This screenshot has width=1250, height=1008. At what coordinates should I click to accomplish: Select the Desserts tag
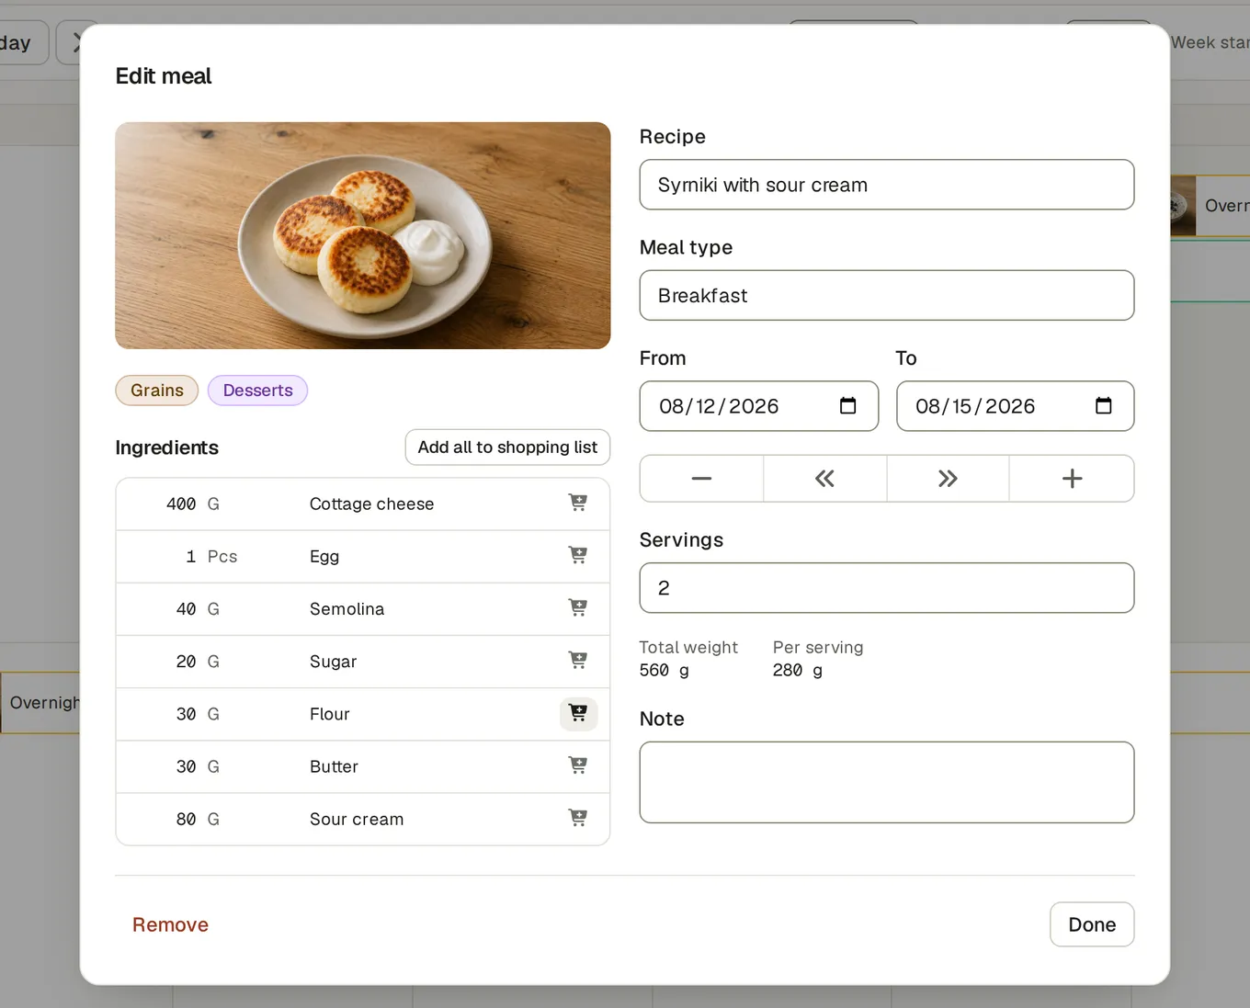(257, 391)
